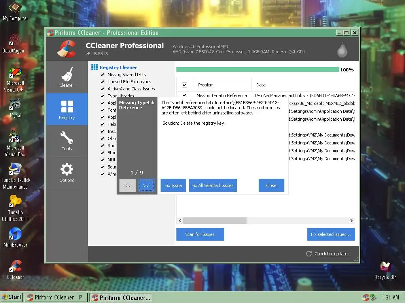Click Fix All Selected Issues button
Viewport: 405px width, 303px height.
[x=212, y=185]
